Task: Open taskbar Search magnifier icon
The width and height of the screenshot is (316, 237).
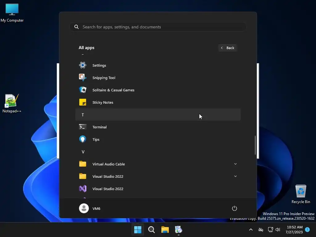Action: point(151,230)
